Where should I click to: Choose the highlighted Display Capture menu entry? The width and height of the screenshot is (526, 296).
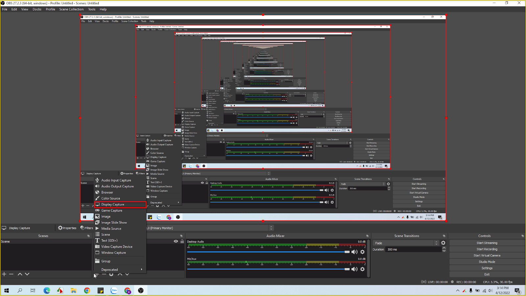point(120,205)
